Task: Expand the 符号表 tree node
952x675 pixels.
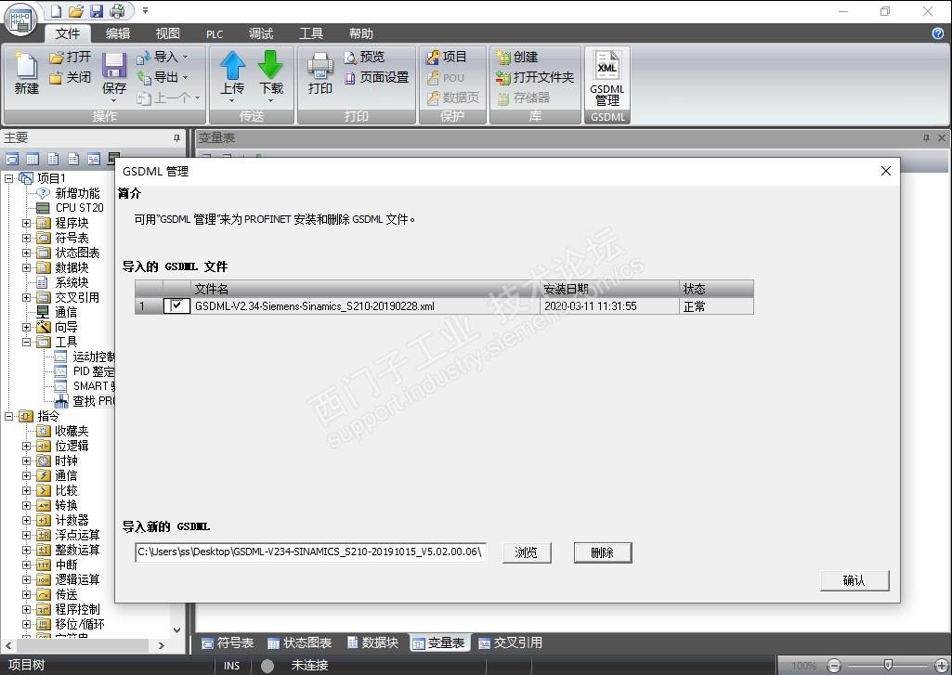Action: pos(26,238)
